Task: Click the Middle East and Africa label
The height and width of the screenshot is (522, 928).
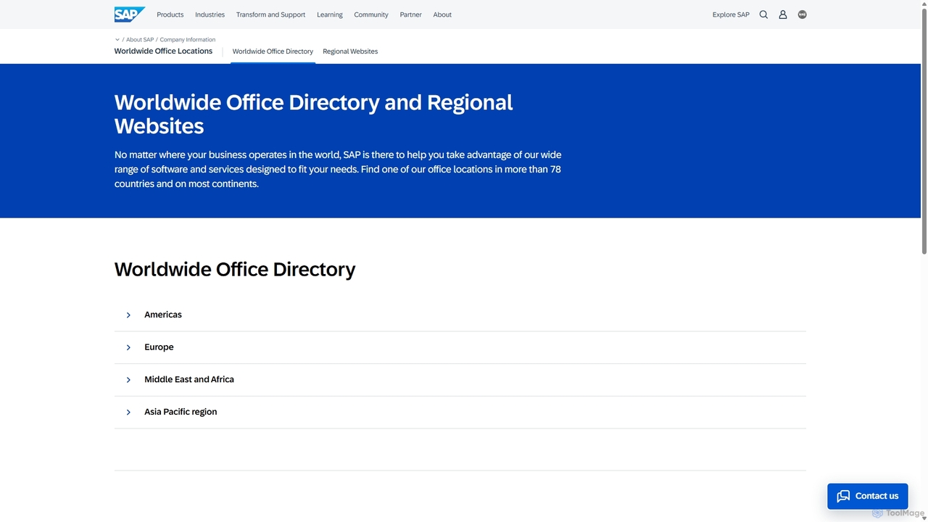Action: [x=189, y=379]
